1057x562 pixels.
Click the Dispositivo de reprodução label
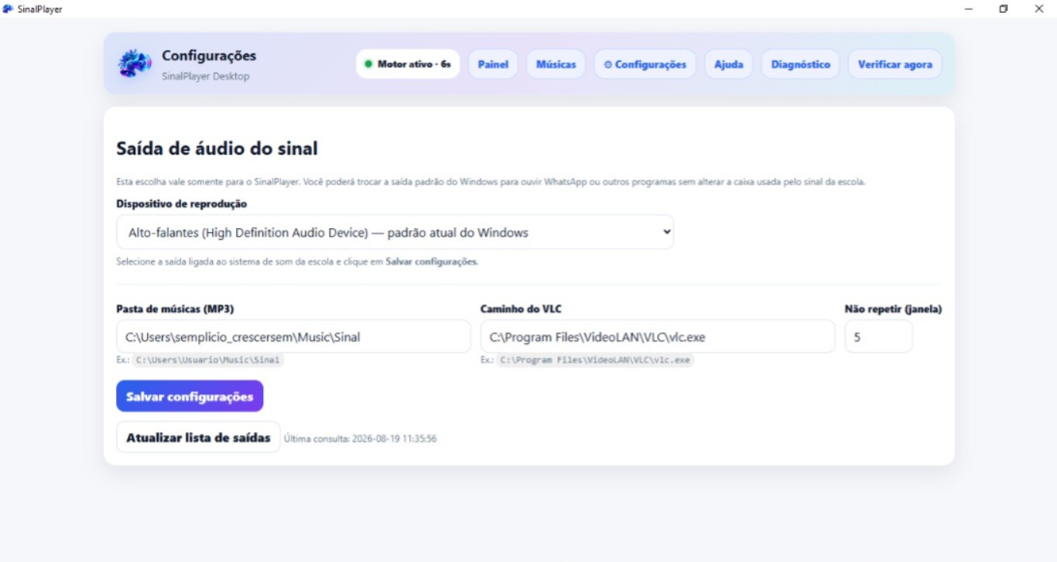pos(182,204)
